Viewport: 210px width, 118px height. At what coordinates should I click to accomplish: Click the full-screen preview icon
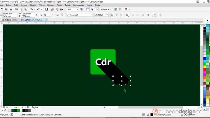pos(82,9)
